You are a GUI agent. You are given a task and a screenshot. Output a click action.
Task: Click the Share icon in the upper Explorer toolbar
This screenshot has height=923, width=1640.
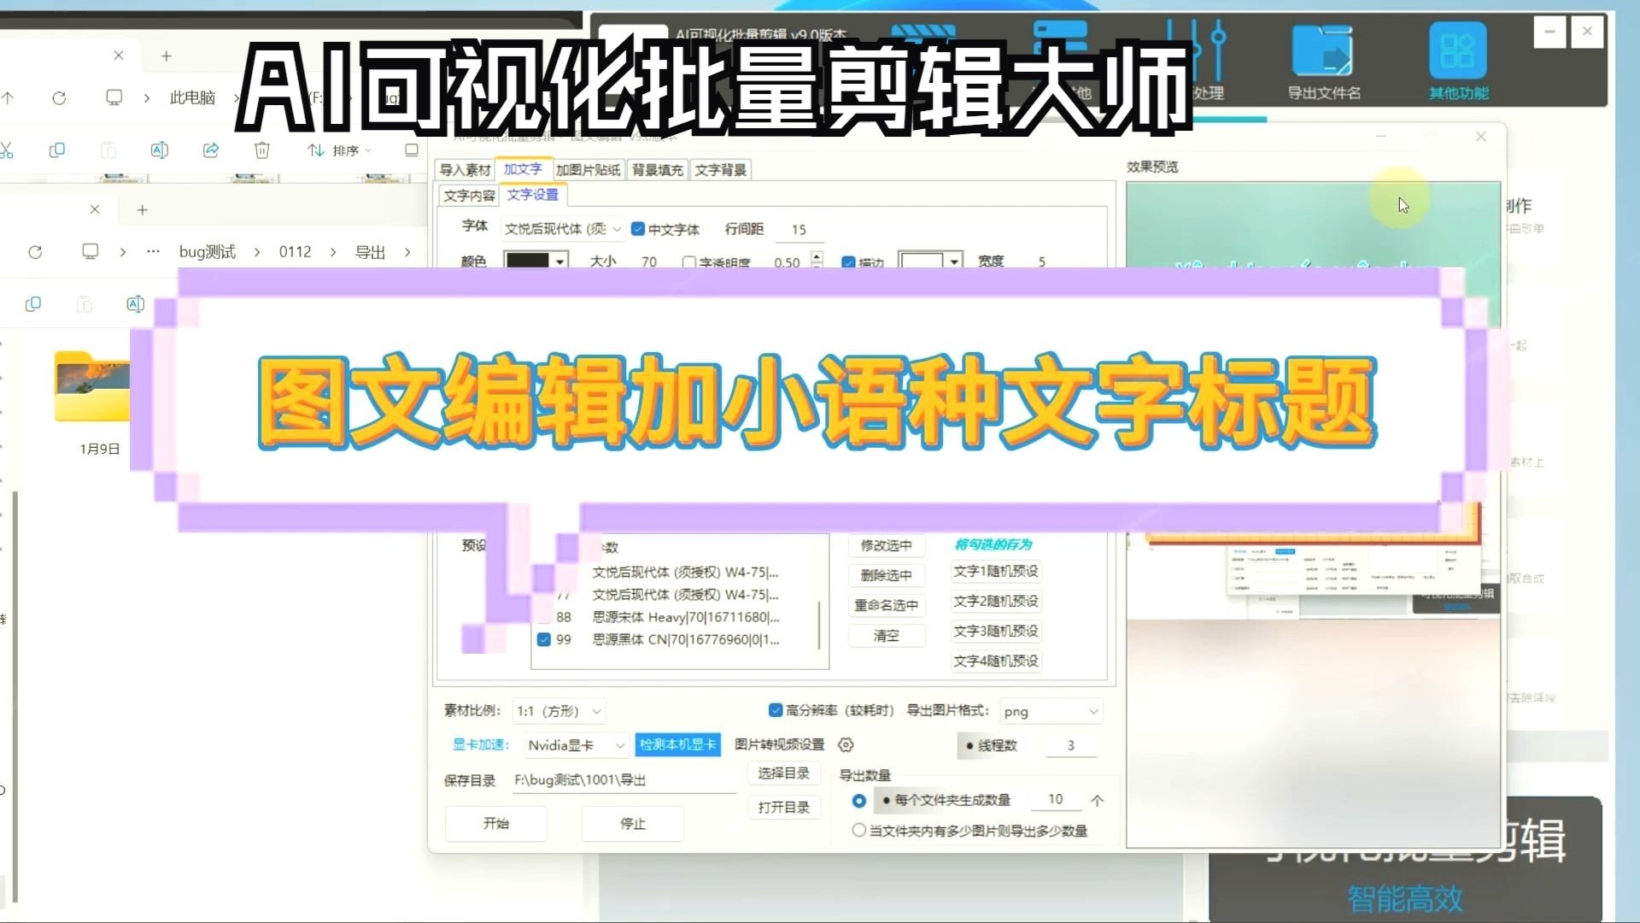pyautogui.click(x=211, y=150)
